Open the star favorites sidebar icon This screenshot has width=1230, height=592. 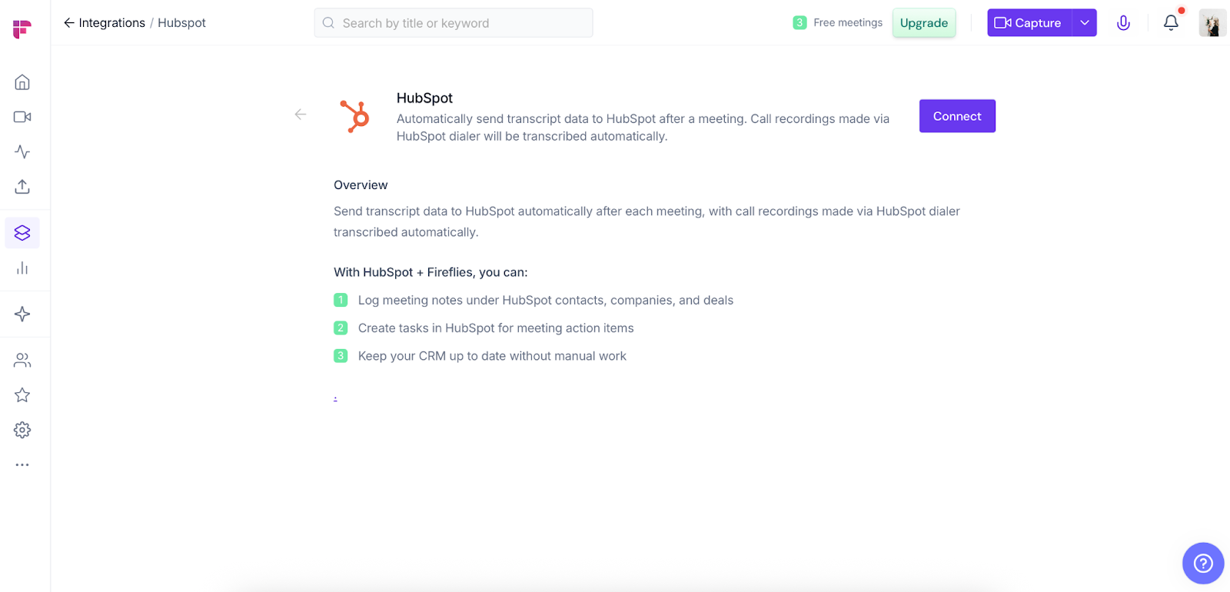(x=22, y=395)
